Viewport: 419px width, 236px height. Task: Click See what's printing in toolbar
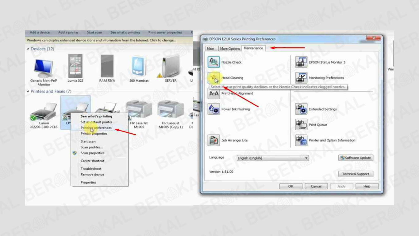[x=125, y=33]
